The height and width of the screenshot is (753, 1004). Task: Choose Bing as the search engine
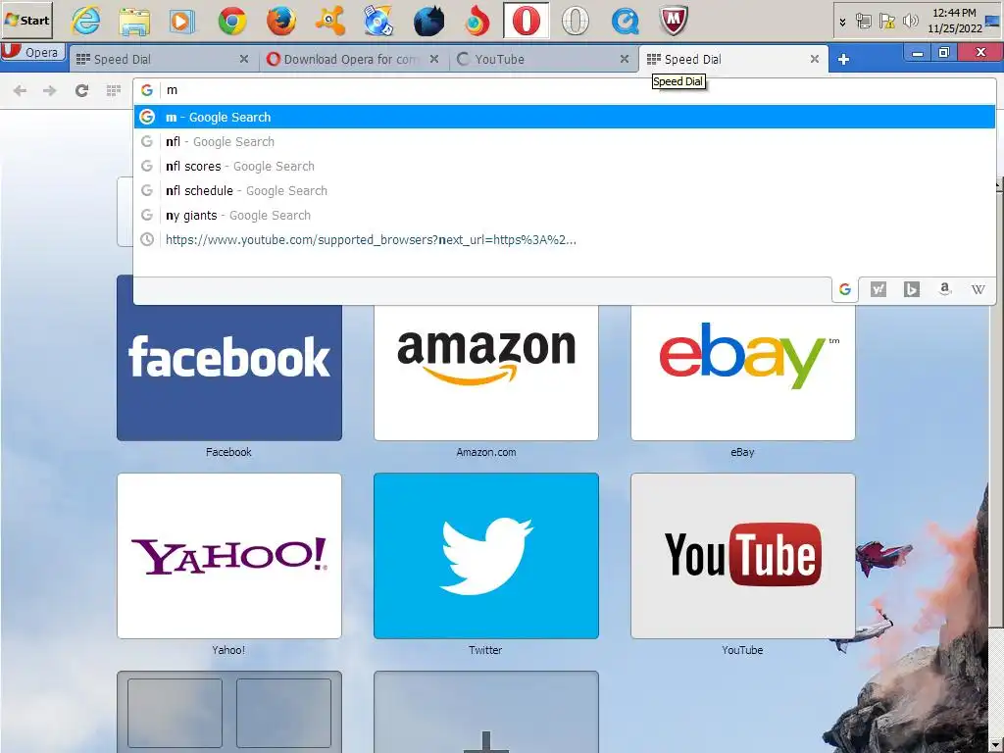click(x=912, y=289)
